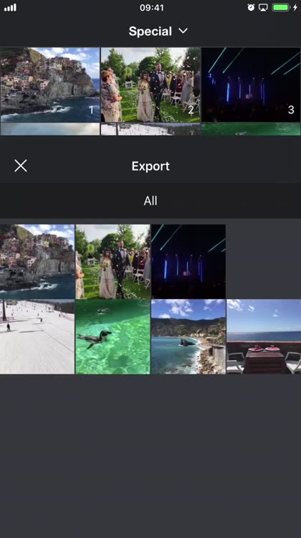The width and height of the screenshot is (301, 538).
Task: Expand the Special album dropdown chevron
Action: click(x=183, y=31)
